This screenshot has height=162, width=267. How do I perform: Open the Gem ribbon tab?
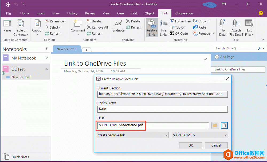pyautogui.click(x=120, y=13)
